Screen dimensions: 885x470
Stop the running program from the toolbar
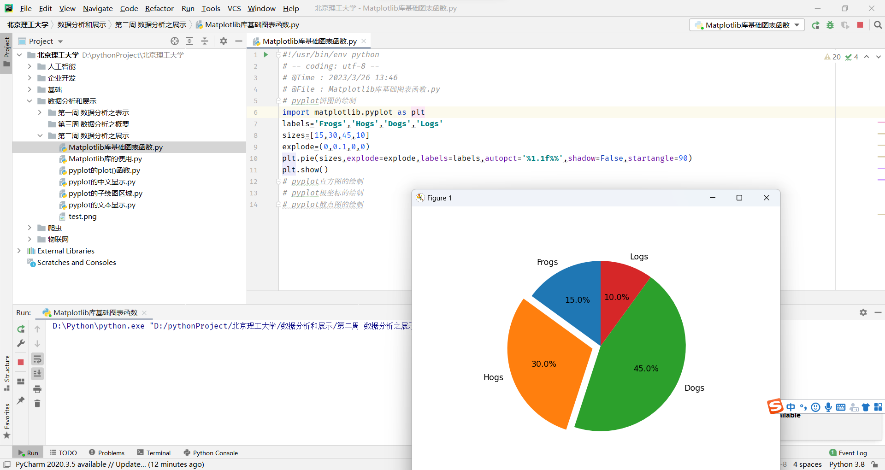point(860,25)
